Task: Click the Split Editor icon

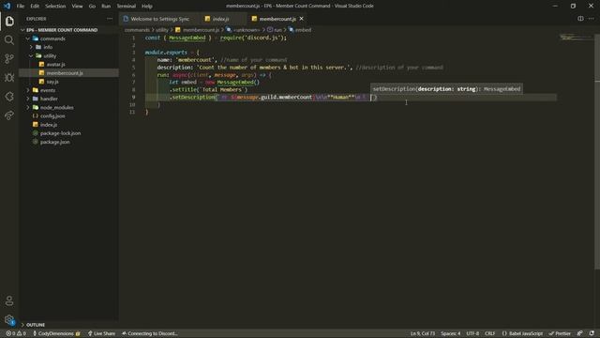Action: [580, 19]
